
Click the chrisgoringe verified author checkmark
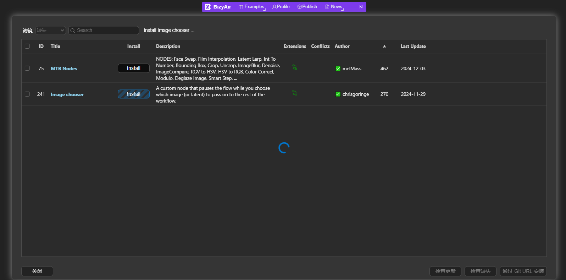(338, 94)
